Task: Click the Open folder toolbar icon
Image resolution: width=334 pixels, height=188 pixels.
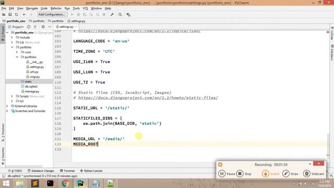Action: pyautogui.click(x=4, y=15)
